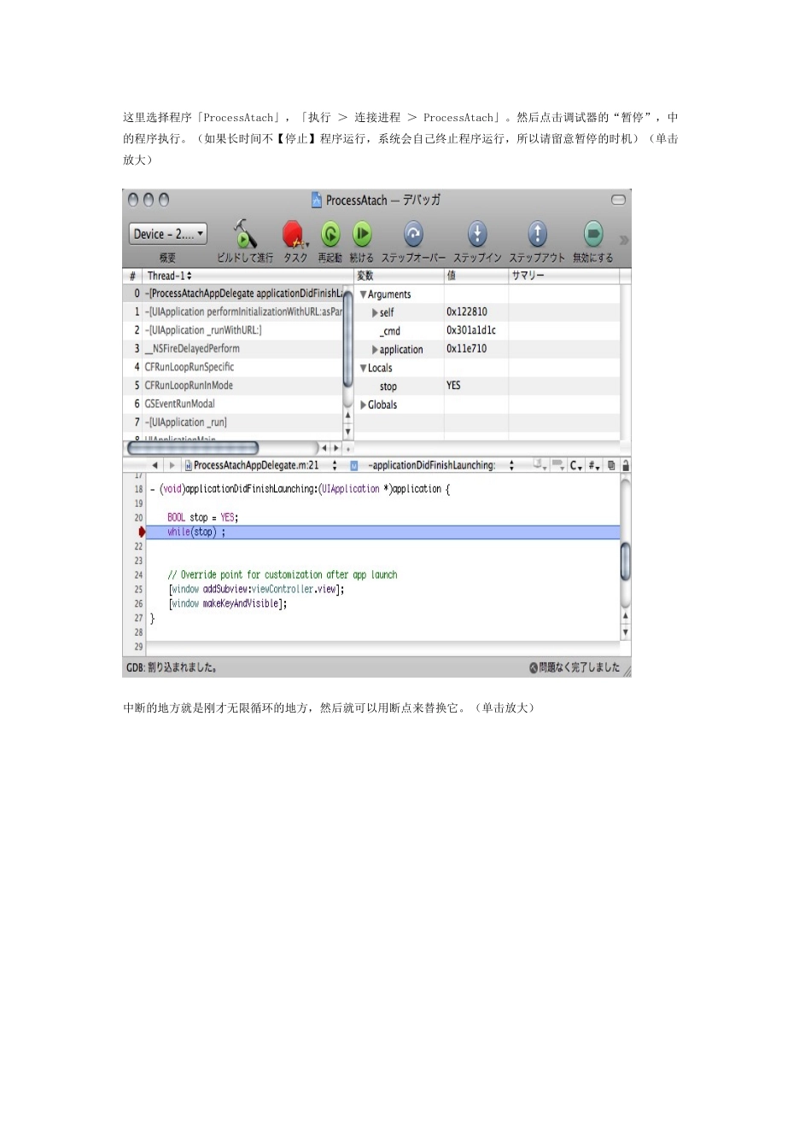Image resolution: width=811 pixels, height=1147 pixels.
Task: Click the ステップアウト step out icon
Action: click(x=537, y=234)
